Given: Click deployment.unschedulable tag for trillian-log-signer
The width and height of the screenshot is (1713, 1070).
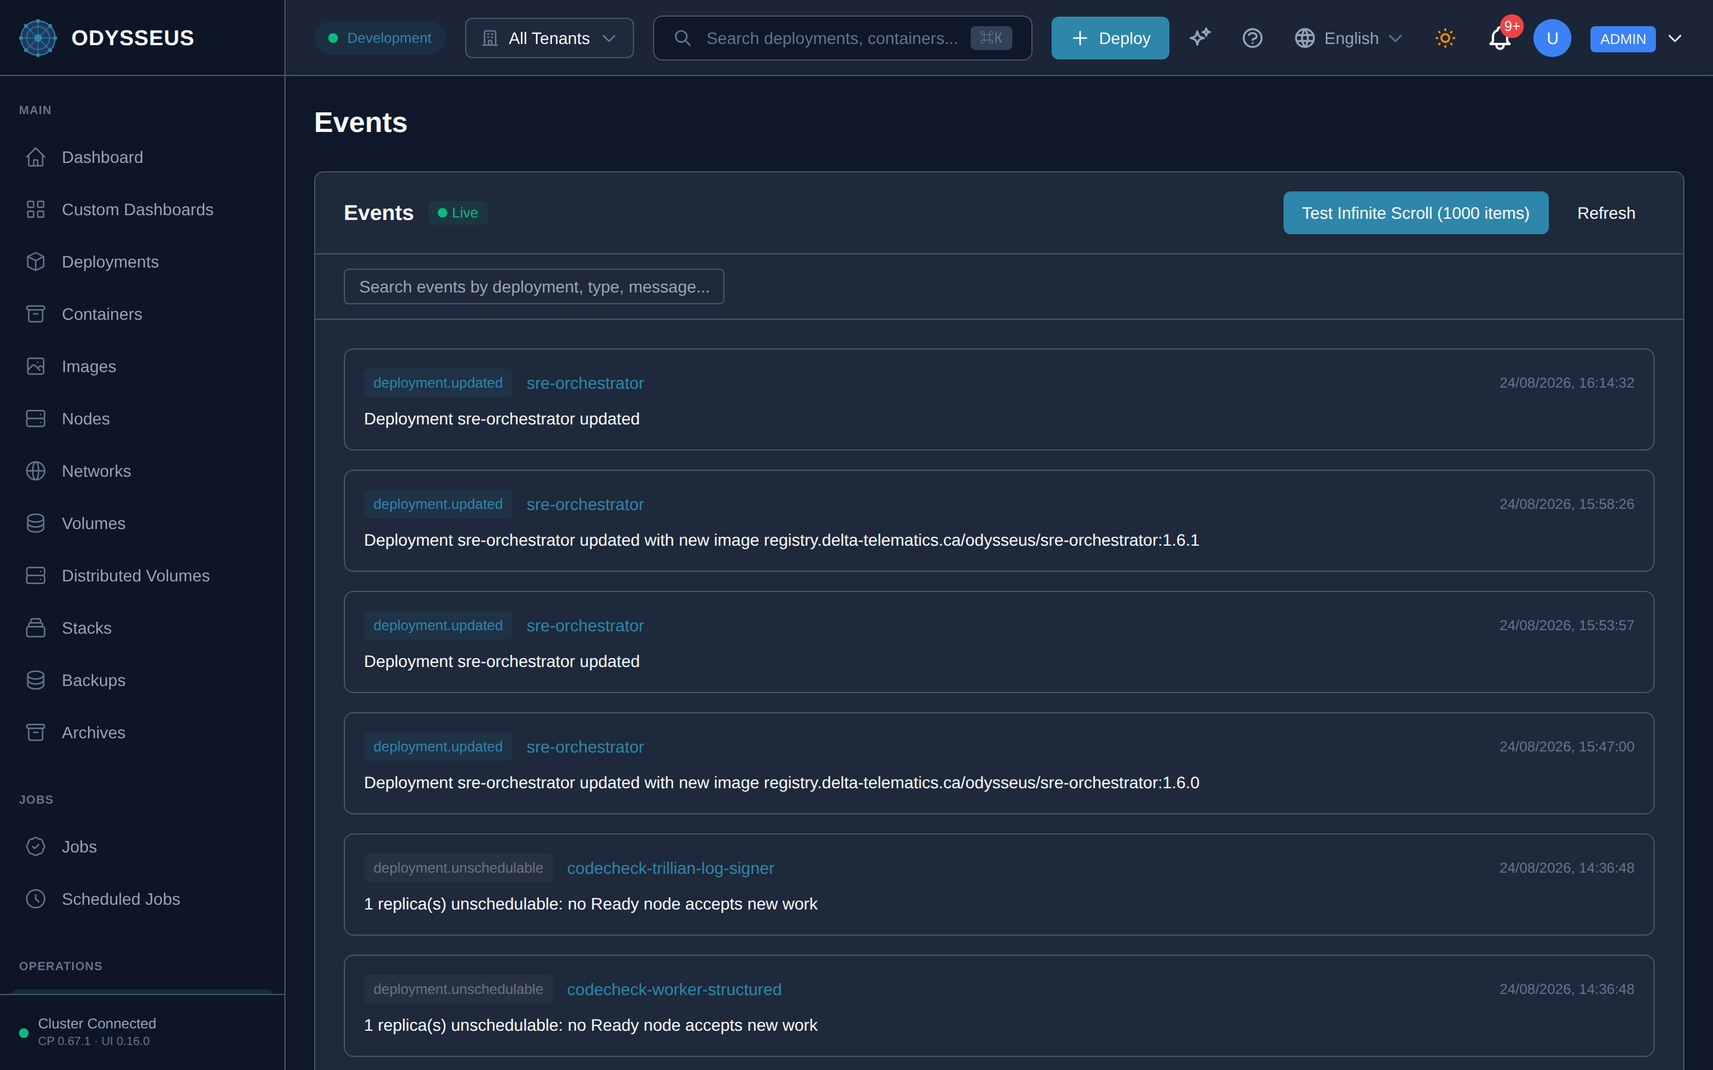Looking at the screenshot, I should (x=458, y=868).
